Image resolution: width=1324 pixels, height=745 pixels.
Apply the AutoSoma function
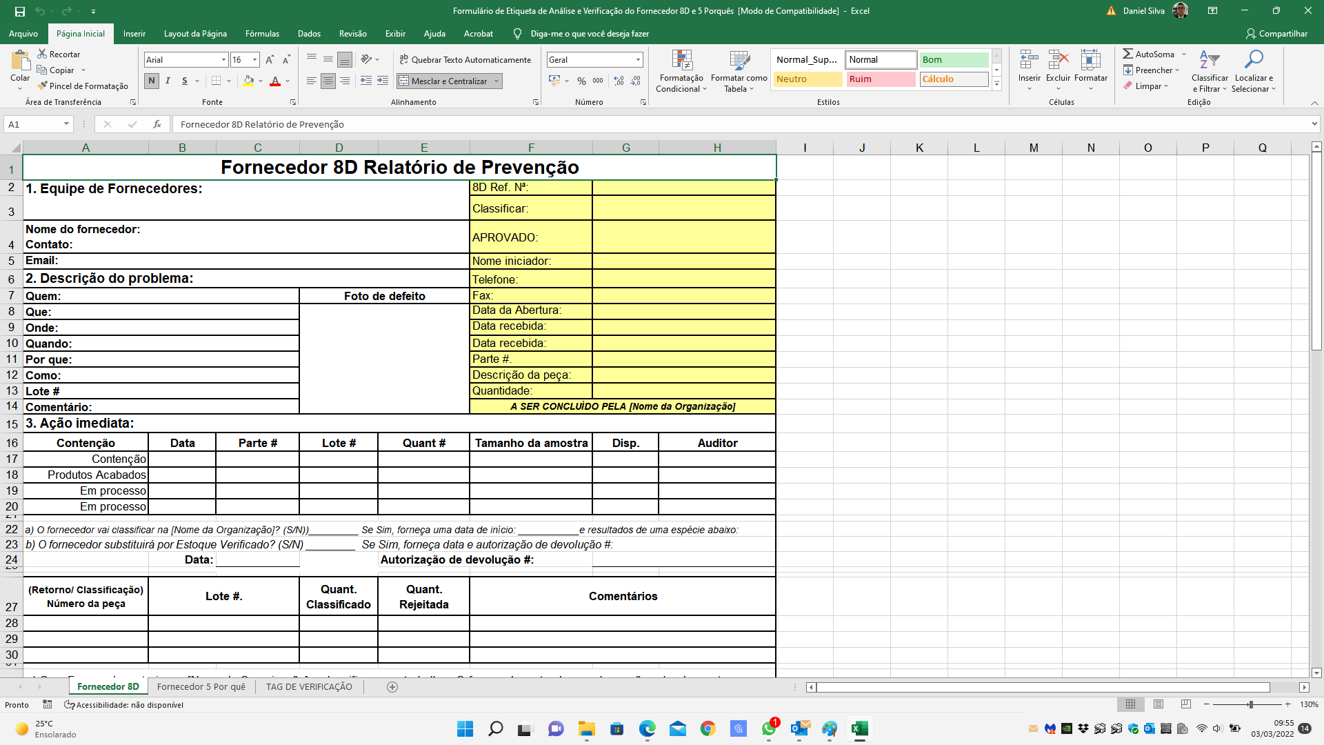point(1150,53)
